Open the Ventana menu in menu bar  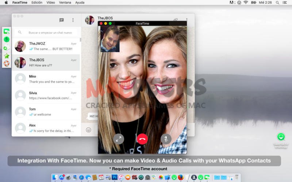[x=65, y=3]
